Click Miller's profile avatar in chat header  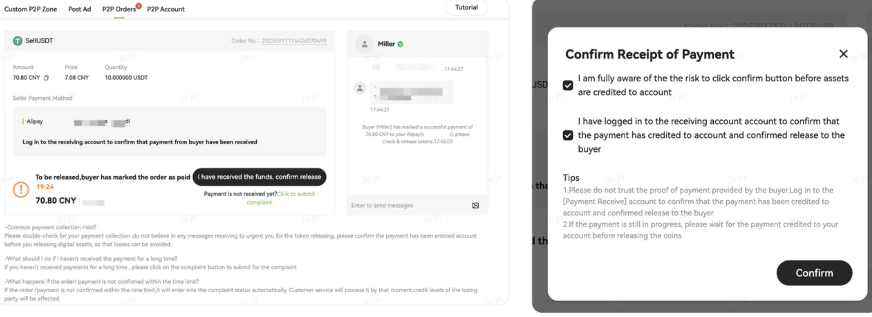click(x=364, y=44)
